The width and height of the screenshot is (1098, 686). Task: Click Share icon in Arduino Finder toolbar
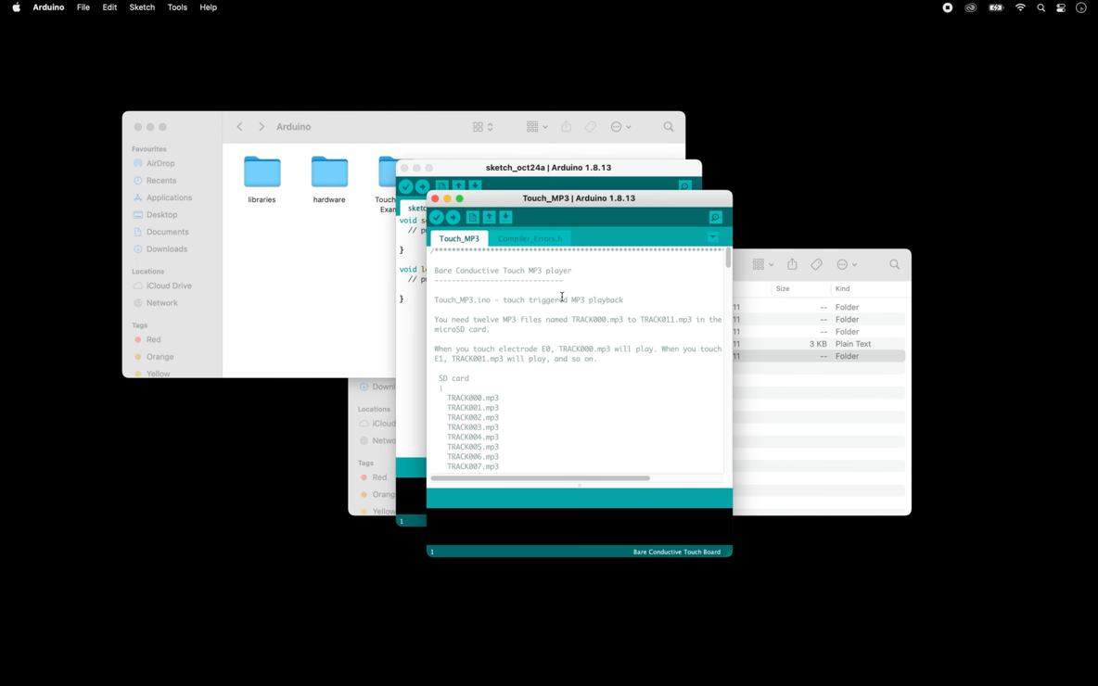click(566, 127)
